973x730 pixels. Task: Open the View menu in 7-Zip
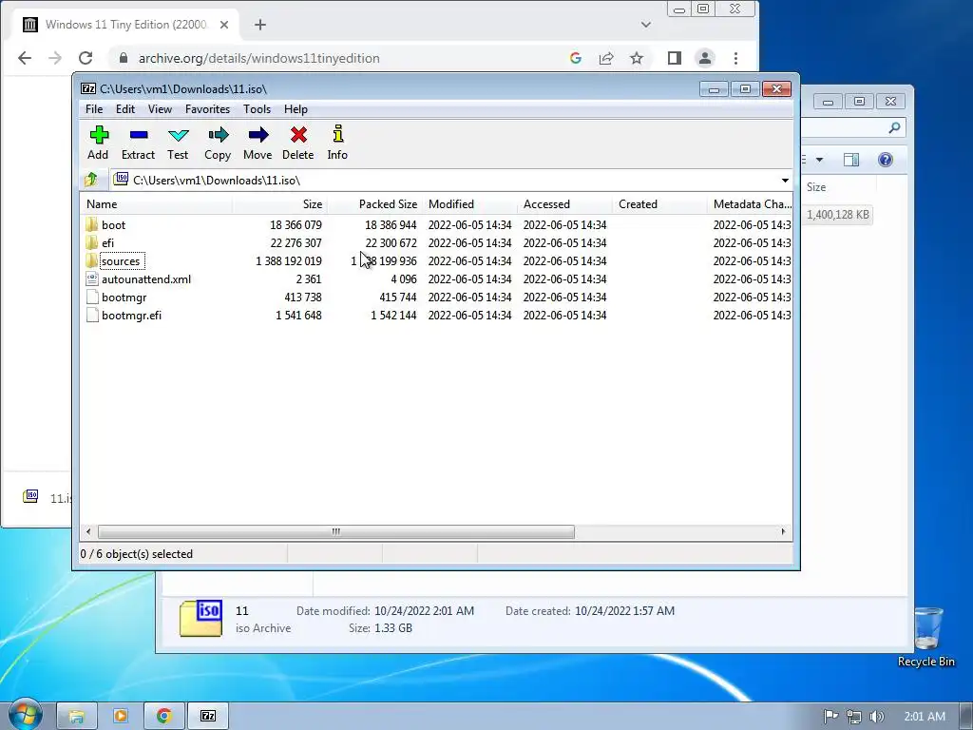tap(160, 109)
